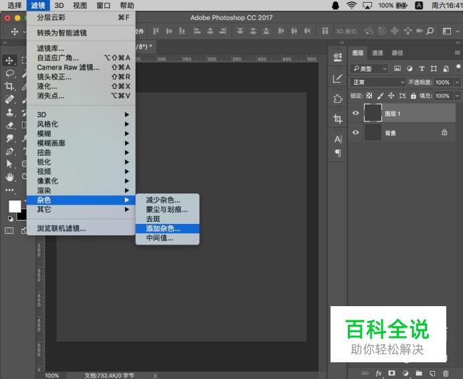This screenshot has height=379, width=463.
Task: Add a layer mask
Action: [391, 373]
